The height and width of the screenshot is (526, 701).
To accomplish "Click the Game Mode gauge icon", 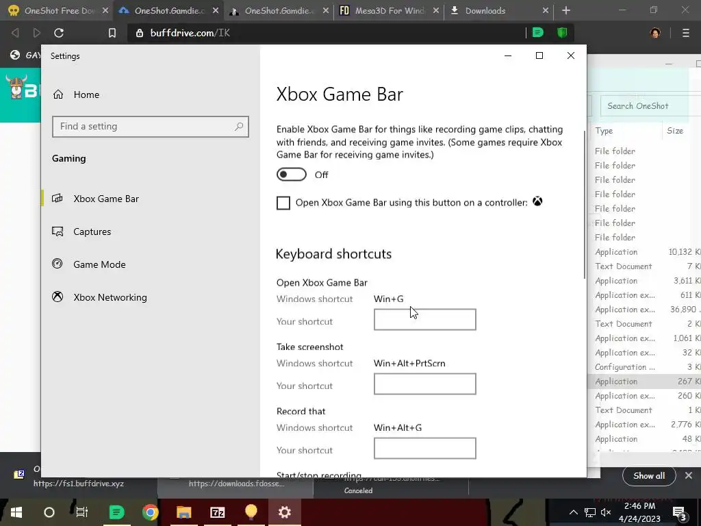I will click(x=58, y=264).
